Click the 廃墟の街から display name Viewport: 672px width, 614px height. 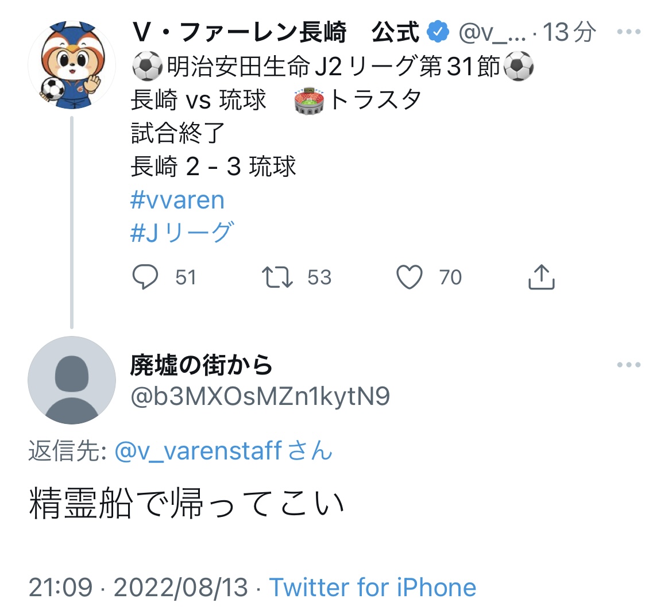click(201, 365)
